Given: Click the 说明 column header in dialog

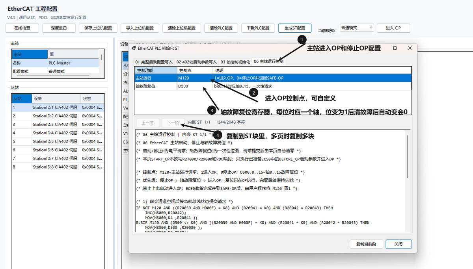Looking at the screenshot, I should click(x=312, y=70).
